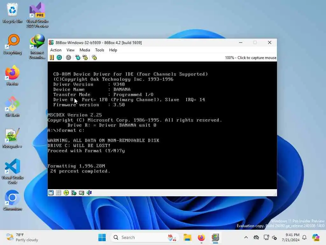Click the network tray icon

coord(266,237)
